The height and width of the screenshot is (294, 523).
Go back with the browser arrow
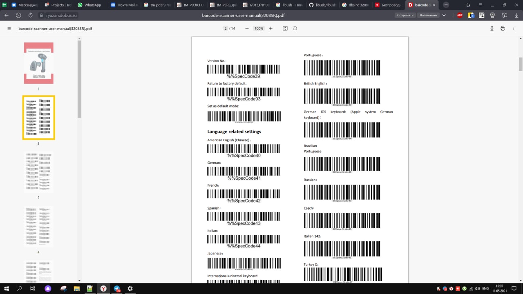7,15
